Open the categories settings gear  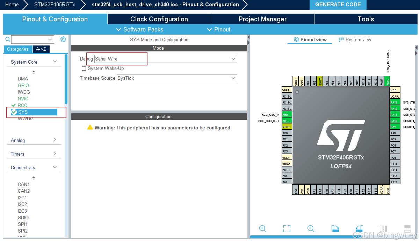click(x=63, y=39)
